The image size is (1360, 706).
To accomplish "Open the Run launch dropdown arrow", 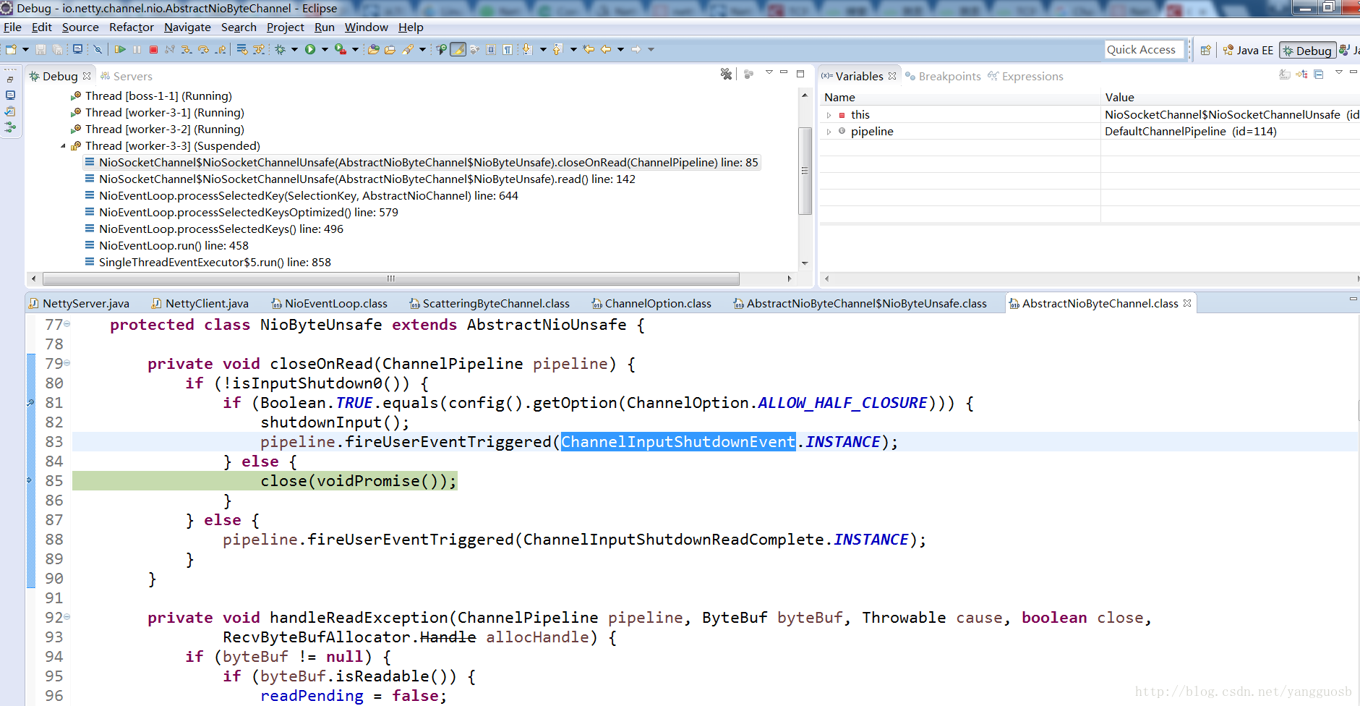I will click(x=325, y=49).
